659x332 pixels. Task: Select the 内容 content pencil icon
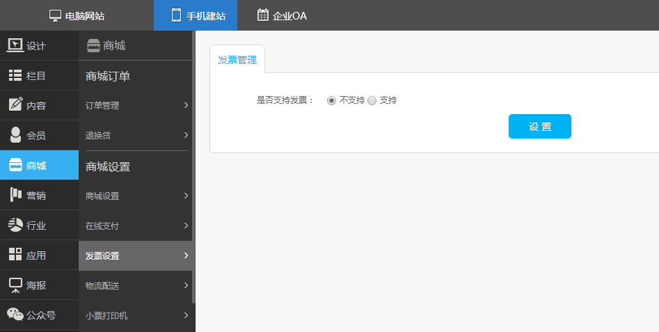(15, 105)
